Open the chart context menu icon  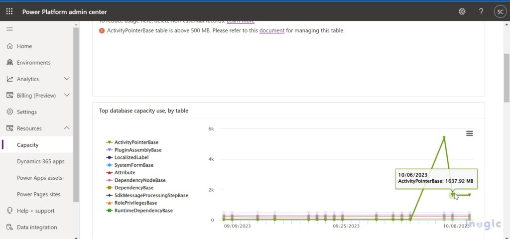tap(469, 133)
